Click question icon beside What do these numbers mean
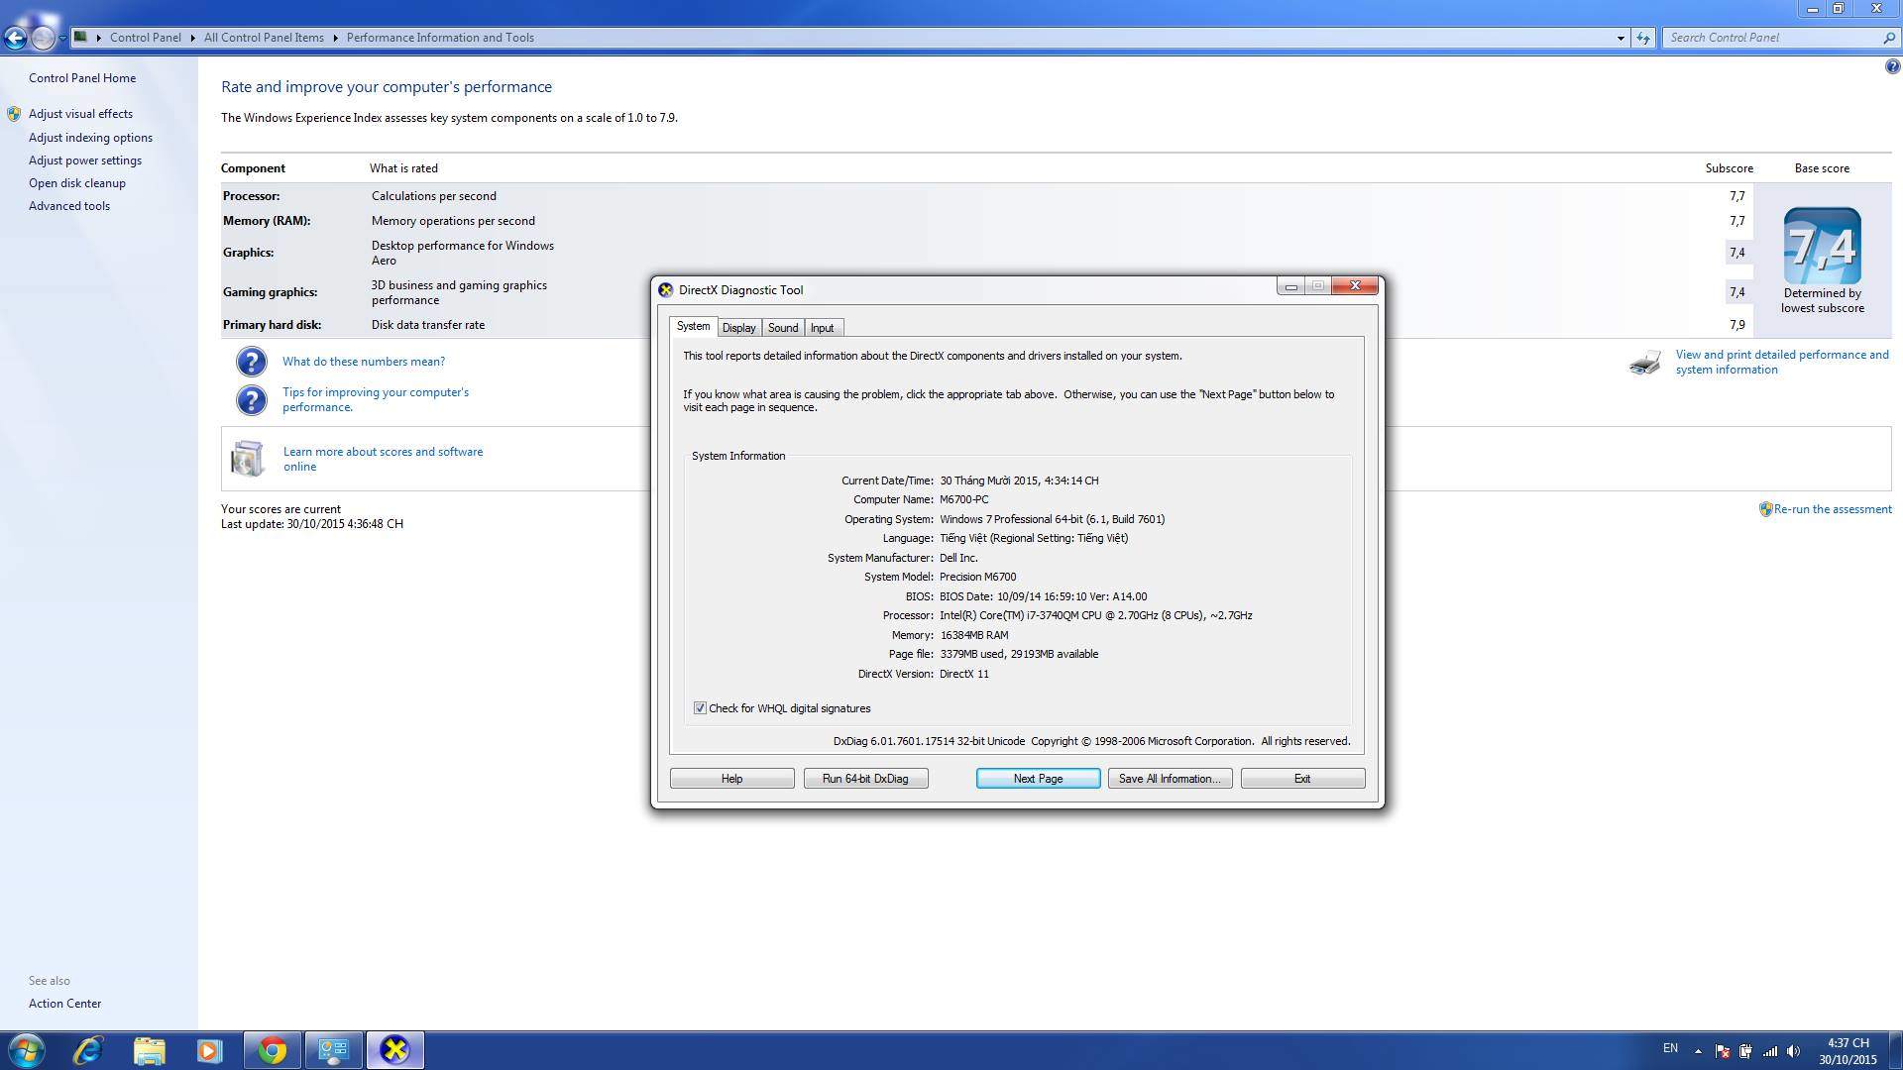Image resolution: width=1903 pixels, height=1070 pixels. pos(252,362)
